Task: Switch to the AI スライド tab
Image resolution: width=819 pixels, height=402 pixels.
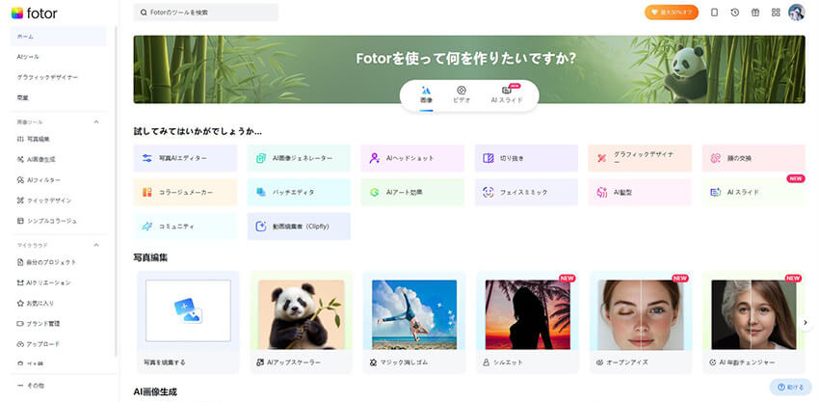Action: coord(506,94)
